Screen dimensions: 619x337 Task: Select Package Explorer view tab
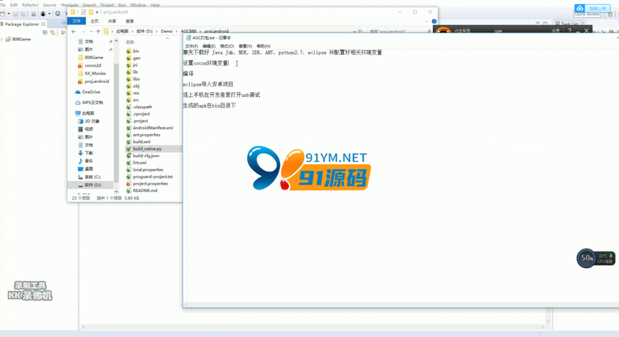(22, 24)
